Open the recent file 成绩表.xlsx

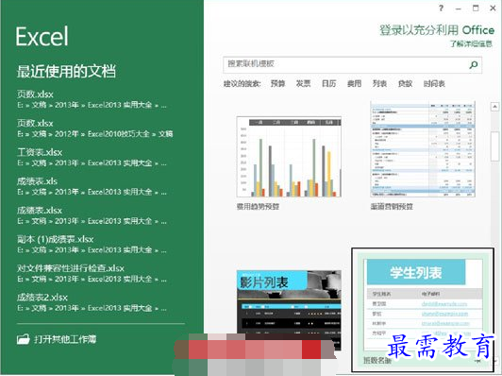tap(92, 215)
